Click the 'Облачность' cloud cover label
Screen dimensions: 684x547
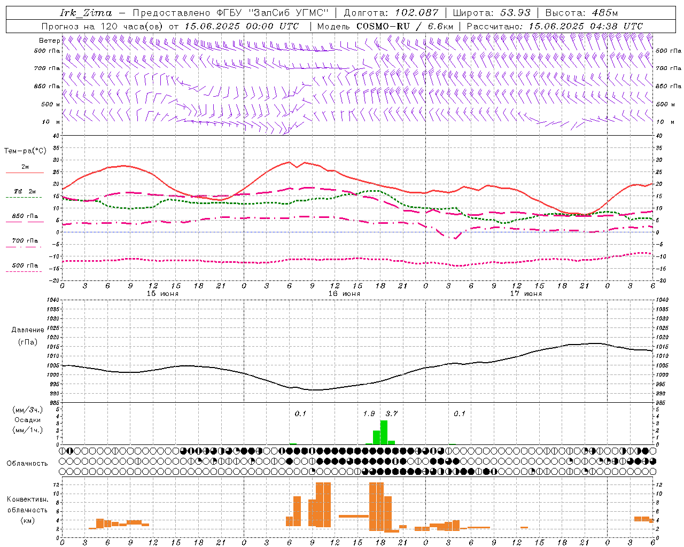click(x=27, y=464)
